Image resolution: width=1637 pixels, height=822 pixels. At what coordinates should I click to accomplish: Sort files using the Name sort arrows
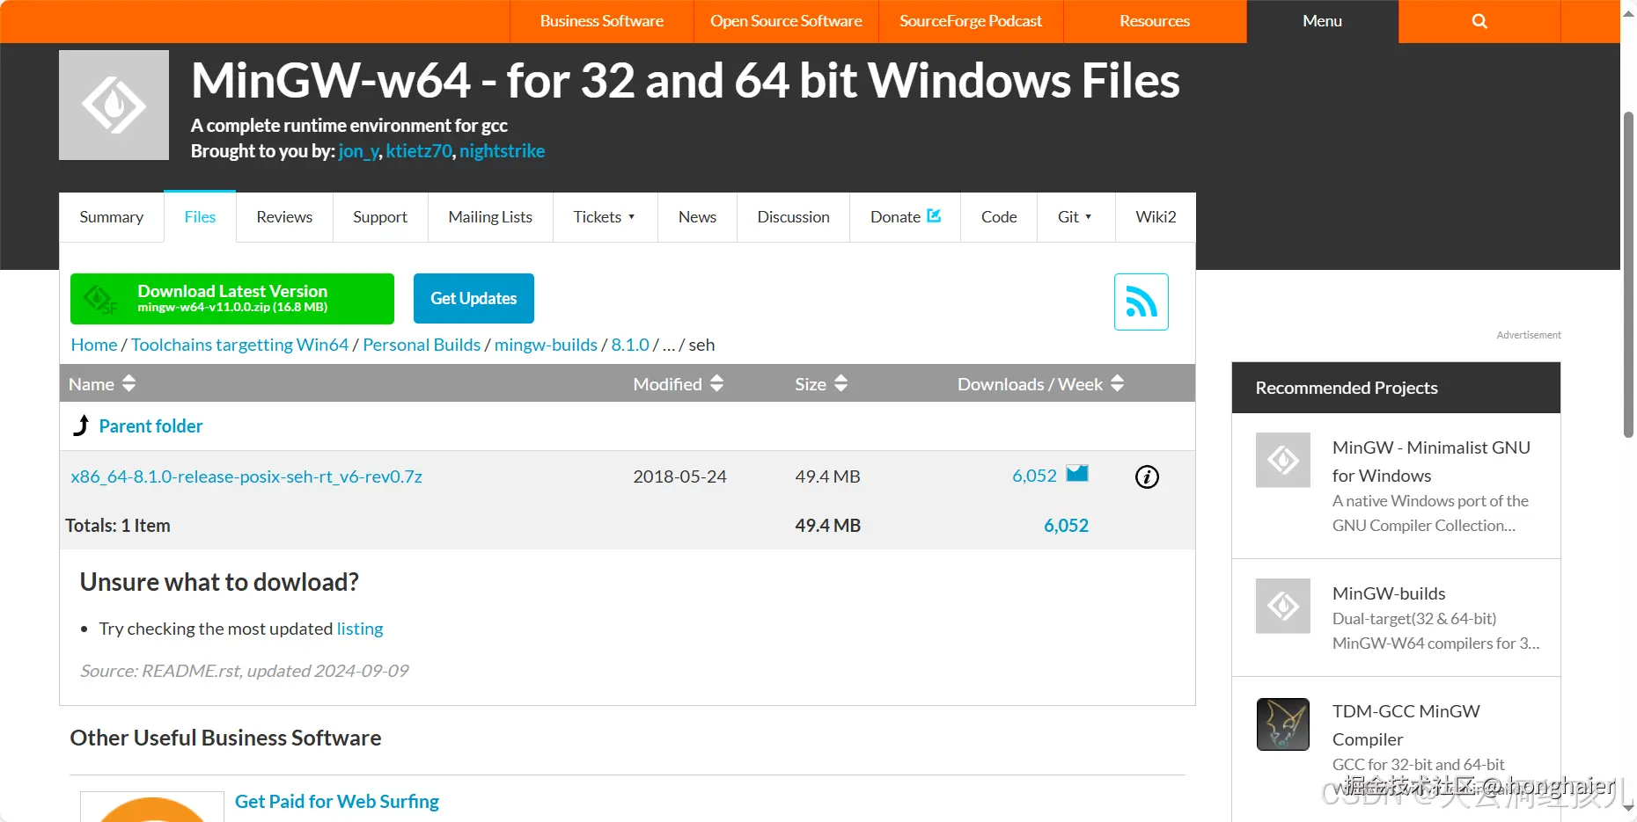click(x=128, y=383)
